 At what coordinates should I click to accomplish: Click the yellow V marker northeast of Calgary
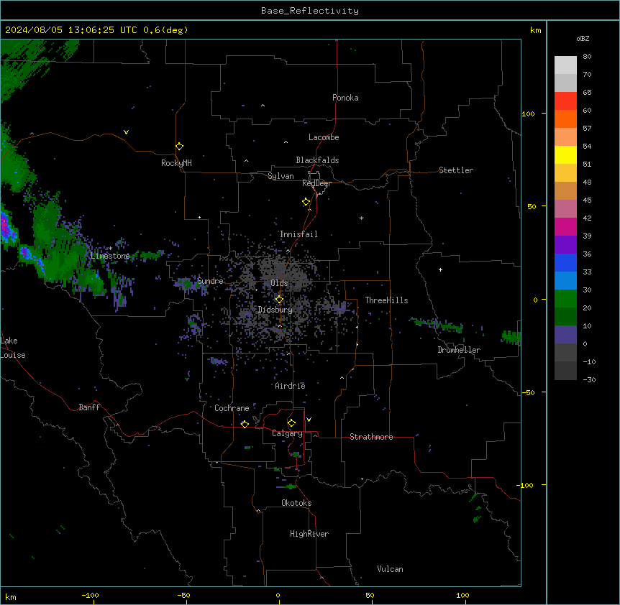tap(309, 420)
